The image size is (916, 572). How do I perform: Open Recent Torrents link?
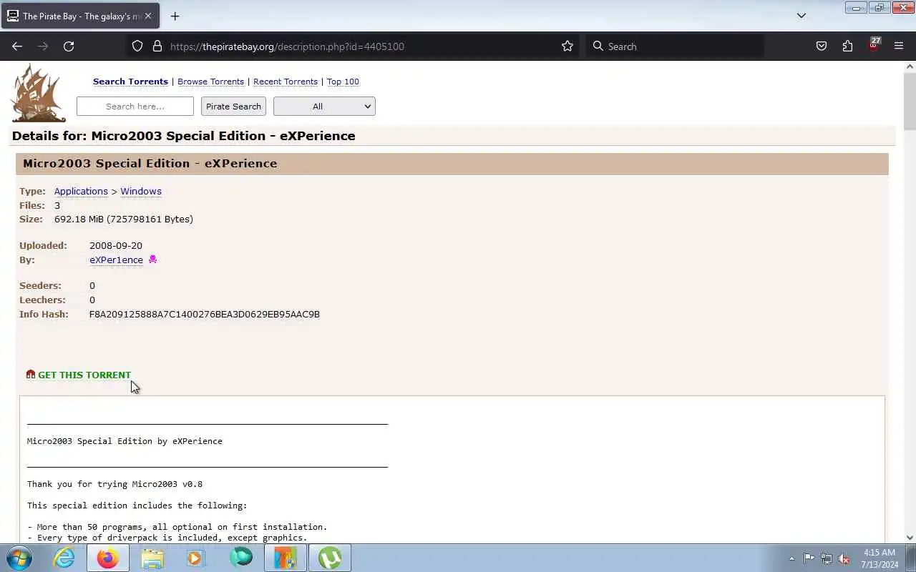tap(286, 82)
